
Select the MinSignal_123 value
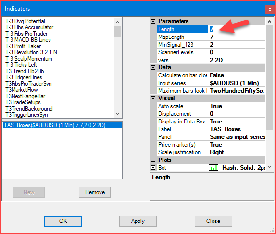click(237, 45)
